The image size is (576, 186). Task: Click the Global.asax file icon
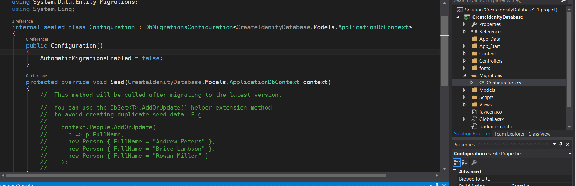pyautogui.click(x=474, y=119)
